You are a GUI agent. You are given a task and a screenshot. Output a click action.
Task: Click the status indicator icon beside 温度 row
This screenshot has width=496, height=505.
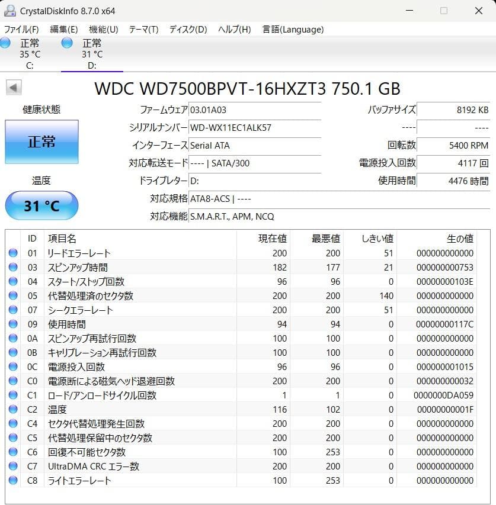[x=14, y=410]
